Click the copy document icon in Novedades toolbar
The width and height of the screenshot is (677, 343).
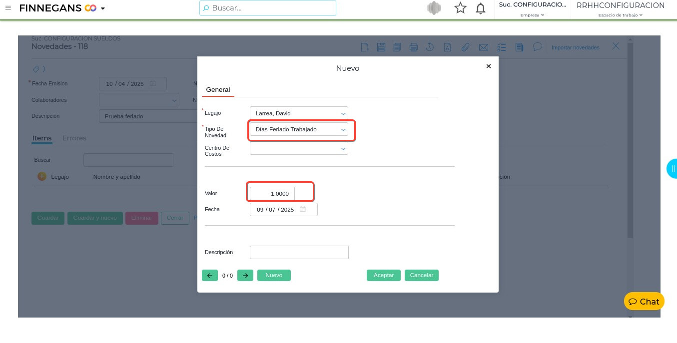coord(397,47)
